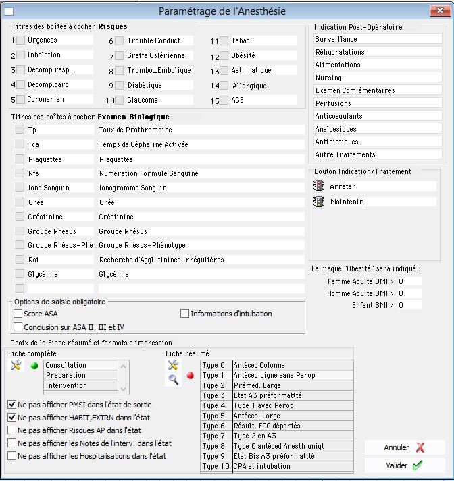Open the Fiche complète tools icon
The image size is (454, 481).
(16, 365)
